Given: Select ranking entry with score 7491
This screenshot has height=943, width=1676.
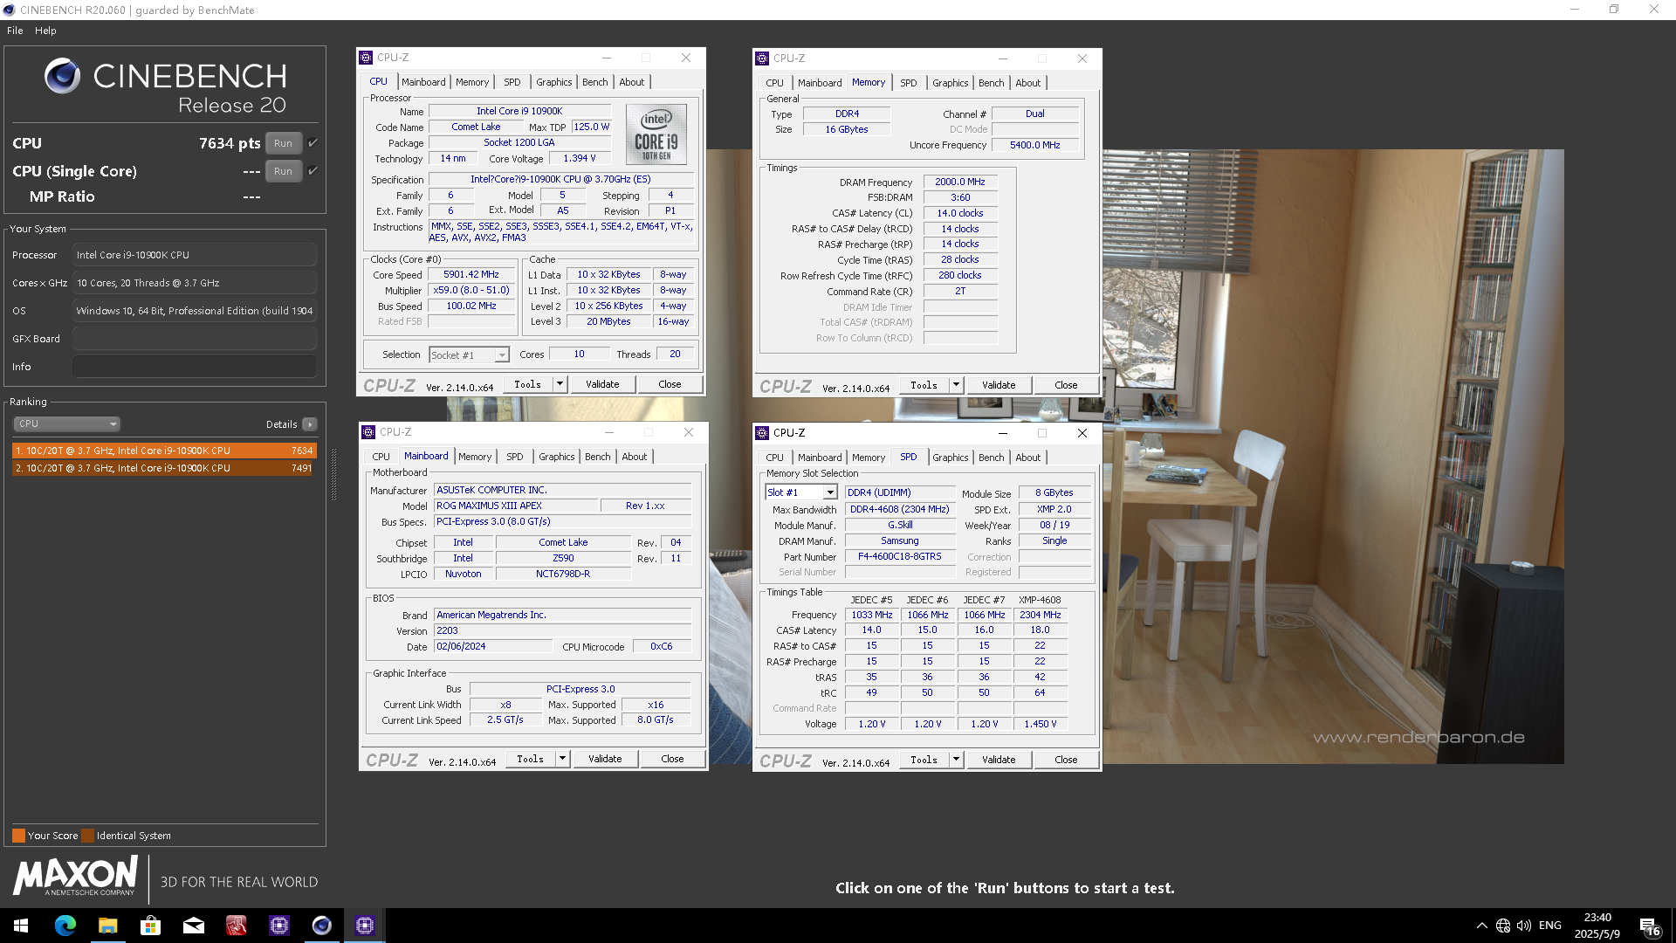Looking at the screenshot, I should 164,468.
